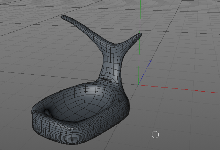
Task: Select the green Y axis line
Action: (139, 42)
